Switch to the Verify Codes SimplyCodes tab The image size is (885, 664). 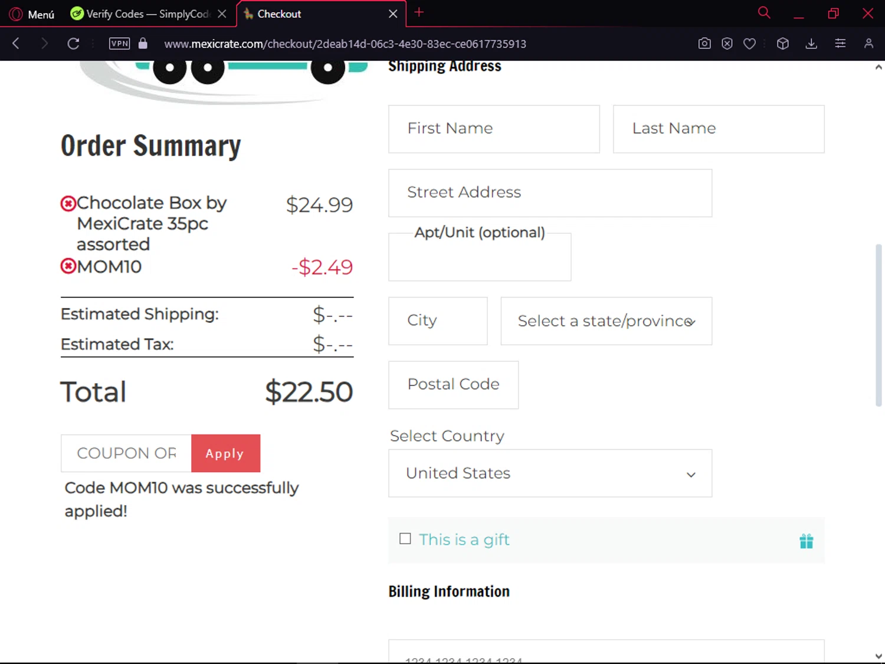(x=140, y=14)
